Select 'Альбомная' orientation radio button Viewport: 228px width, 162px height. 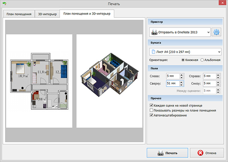click(x=202, y=60)
